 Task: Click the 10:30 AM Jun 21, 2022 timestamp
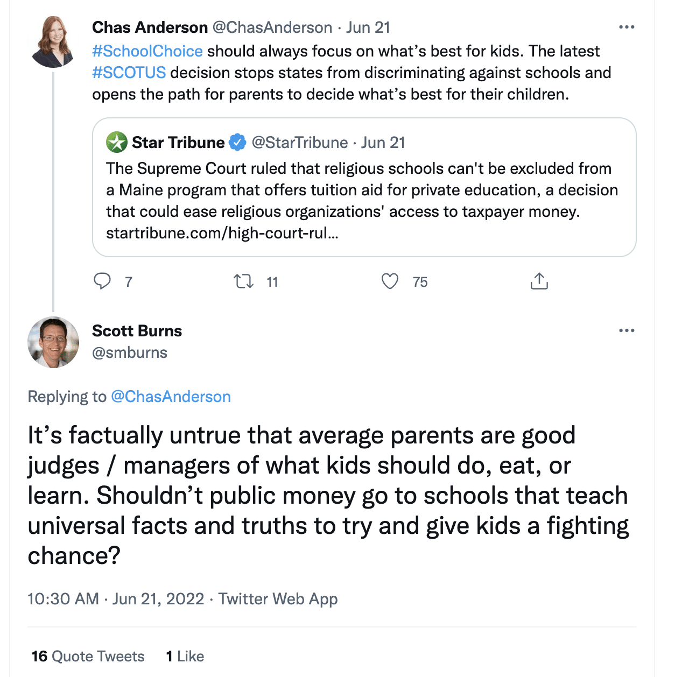tap(116, 599)
